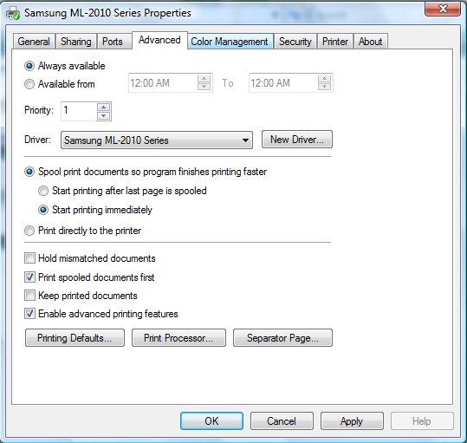The width and height of the screenshot is (467, 443).
Task: Enable Keep printed documents
Action: pyautogui.click(x=81, y=296)
